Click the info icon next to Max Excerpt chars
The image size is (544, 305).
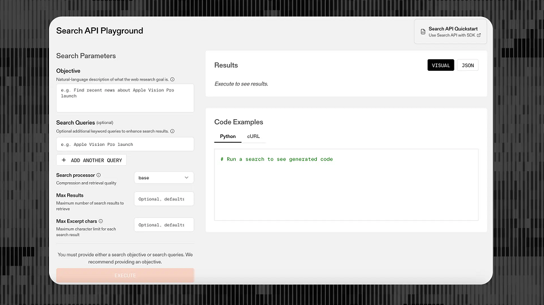101,221
